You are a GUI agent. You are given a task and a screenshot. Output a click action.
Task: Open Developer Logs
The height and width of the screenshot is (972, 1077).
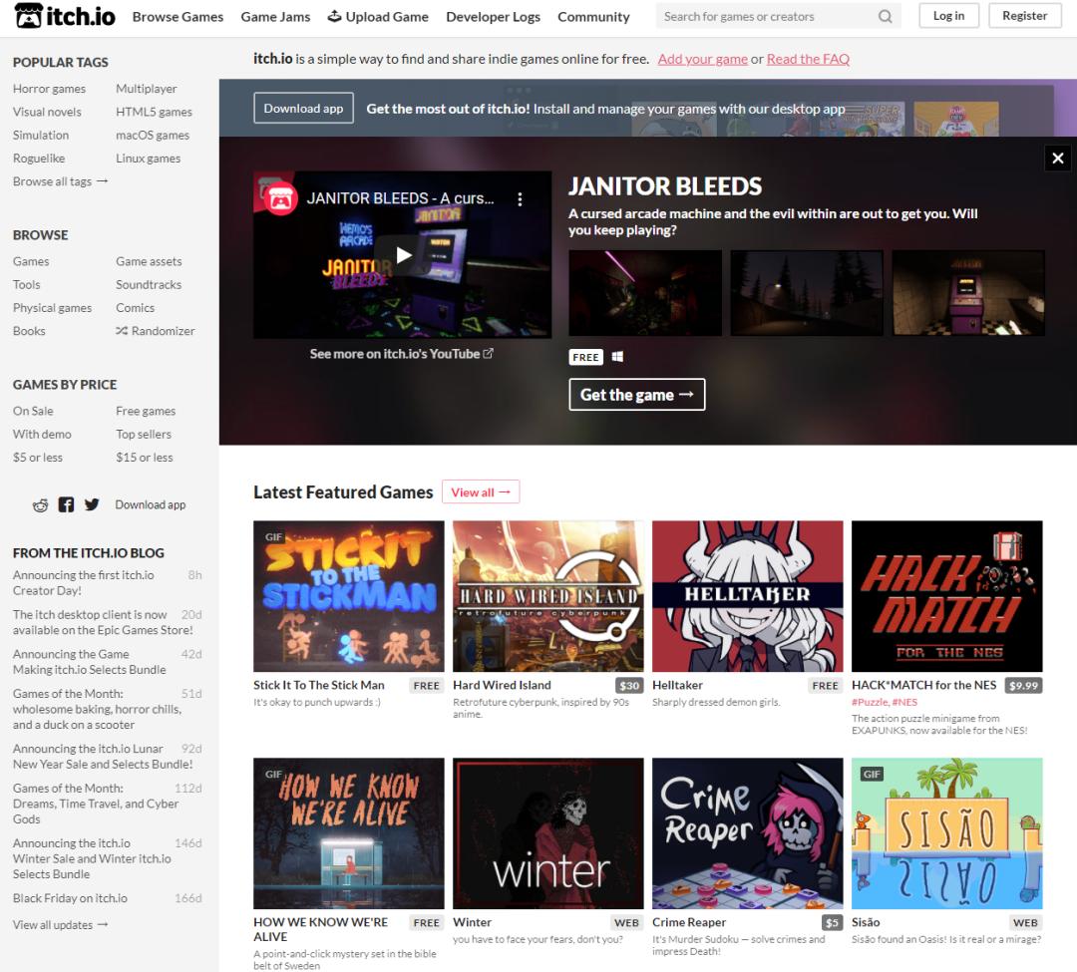point(494,17)
